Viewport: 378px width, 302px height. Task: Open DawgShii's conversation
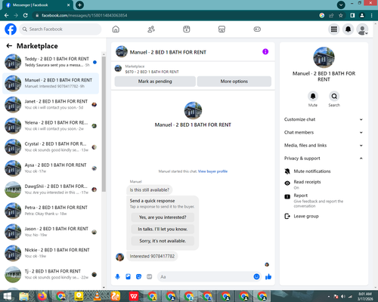(x=51, y=190)
